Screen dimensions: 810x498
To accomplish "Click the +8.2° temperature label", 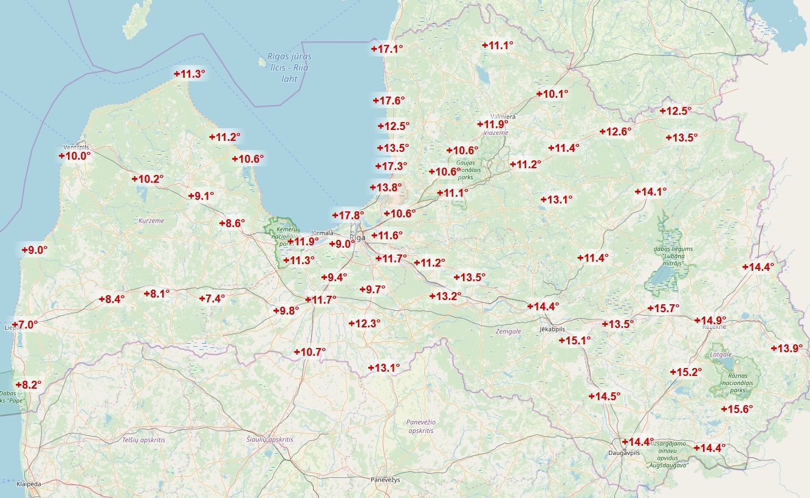I will [29, 385].
